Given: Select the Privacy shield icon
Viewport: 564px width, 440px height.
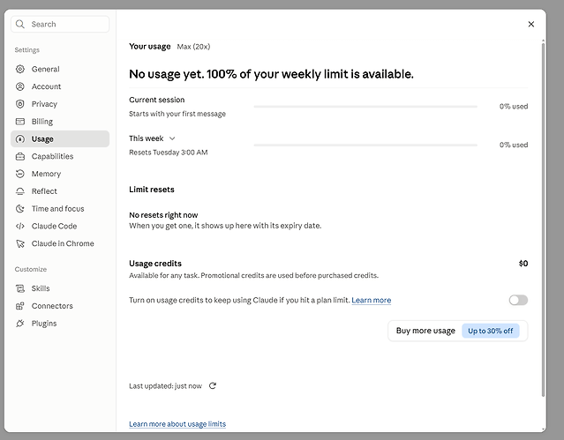Looking at the screenshot, I should (x=20, y=104).
